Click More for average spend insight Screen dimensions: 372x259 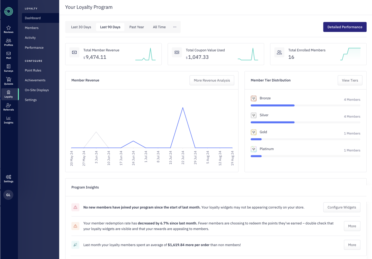click(x=352, y=245)
